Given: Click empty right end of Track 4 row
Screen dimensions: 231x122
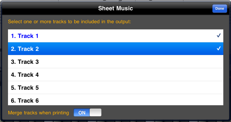Looking at the screenshot, I should [x=207, y=75].
